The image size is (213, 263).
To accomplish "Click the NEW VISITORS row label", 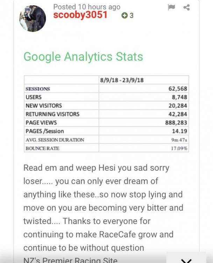I will (x=44, y=106).
